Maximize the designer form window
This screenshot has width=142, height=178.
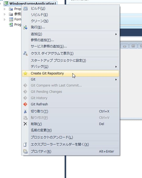pos(133,46)
